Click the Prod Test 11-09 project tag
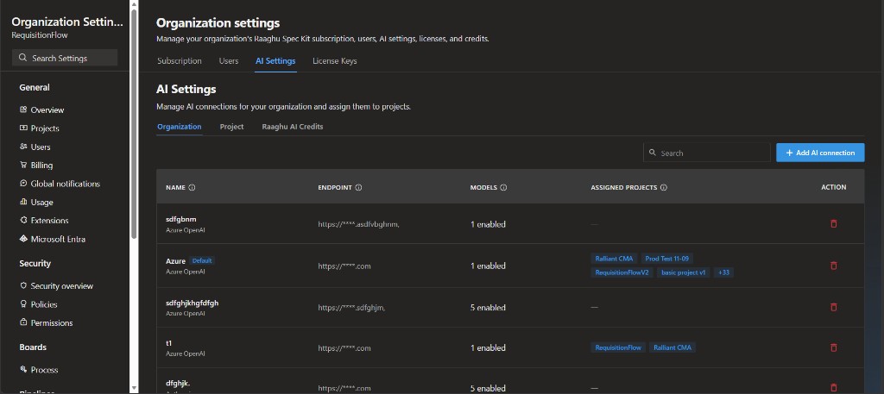Image resolution: width=884 pixels, height=394 pixels. pos(667,259)
